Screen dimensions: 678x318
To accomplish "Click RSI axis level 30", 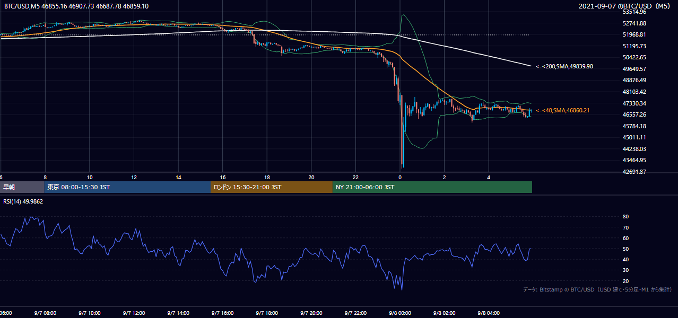I will 625,270.
